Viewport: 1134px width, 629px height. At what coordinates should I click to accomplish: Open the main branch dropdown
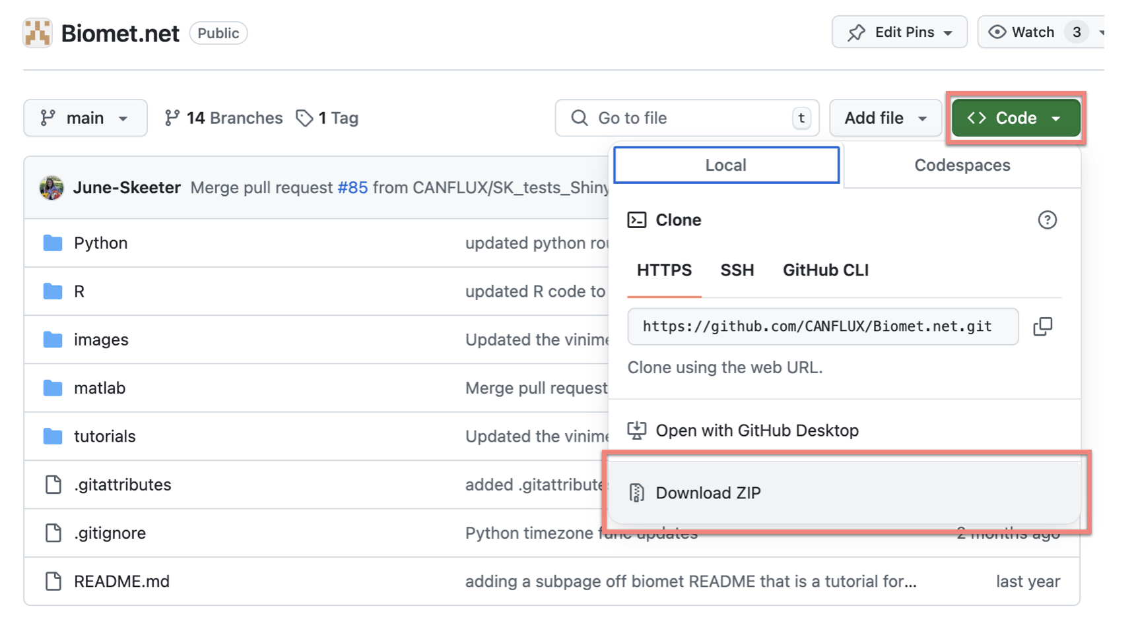pyautogui.click(x=85, y=118)
